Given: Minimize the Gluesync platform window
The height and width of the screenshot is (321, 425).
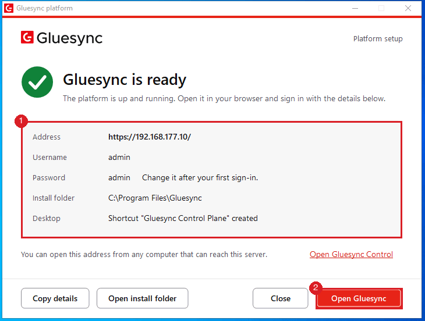Looking at the screenshot, I should [355, 8].
